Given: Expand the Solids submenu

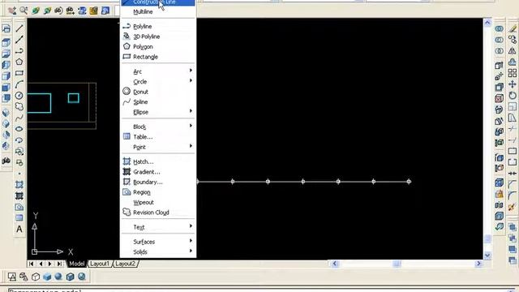Looking at the screenshot, I should [158, 252].
